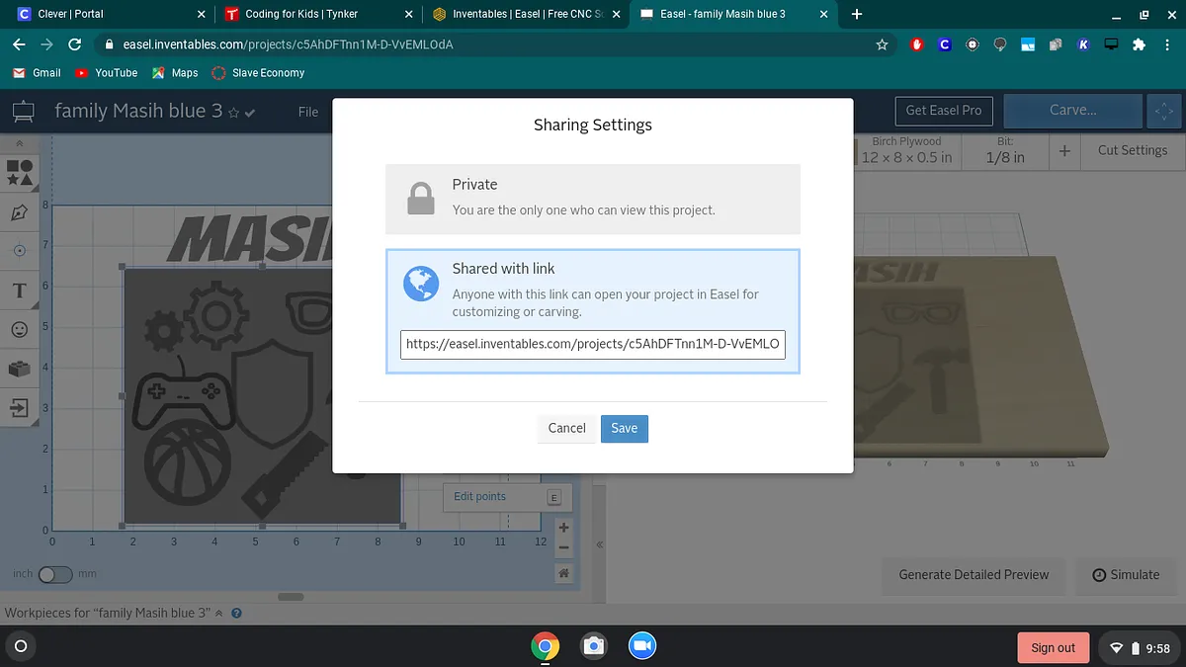Select the Private sharing option
The height and width of the screenshot is (667, 1186).
pos(593,199)
